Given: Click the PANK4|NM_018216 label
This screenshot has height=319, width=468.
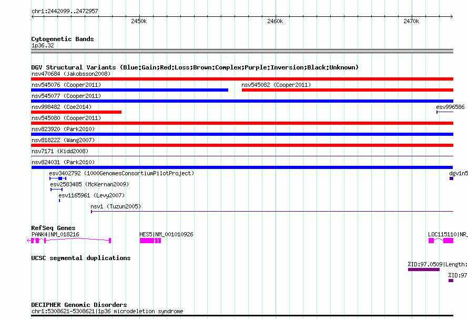Looking at the screenshot, I should click(x=55, y=234).
